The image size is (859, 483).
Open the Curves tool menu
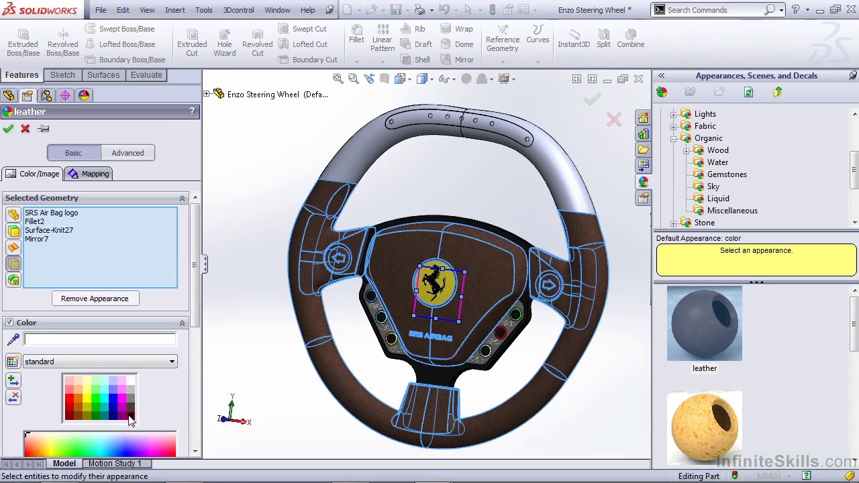538,35
